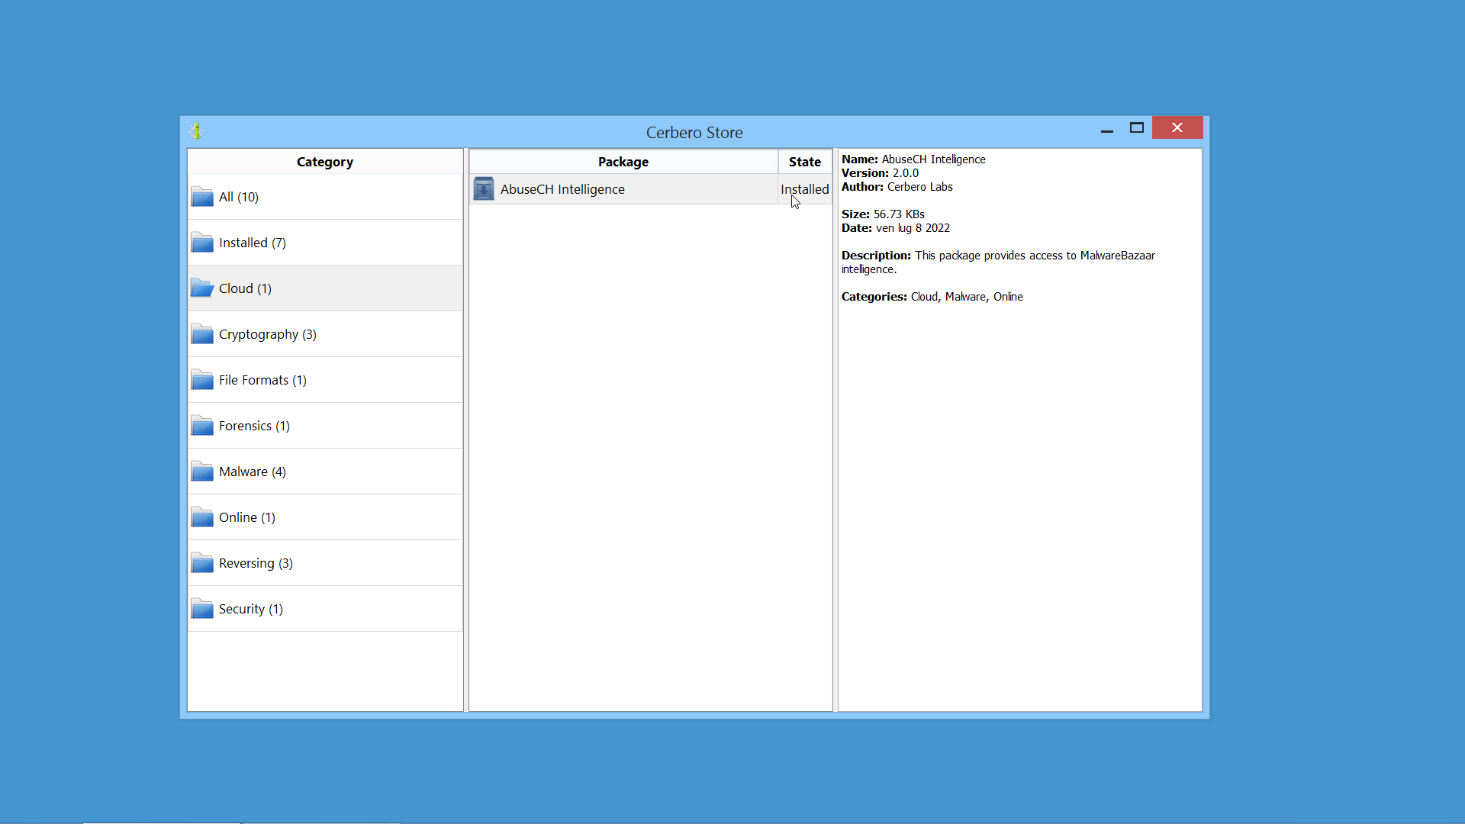Sort by the Package column header
Viewport: 1465px width, 824px height.
point(623,162)
